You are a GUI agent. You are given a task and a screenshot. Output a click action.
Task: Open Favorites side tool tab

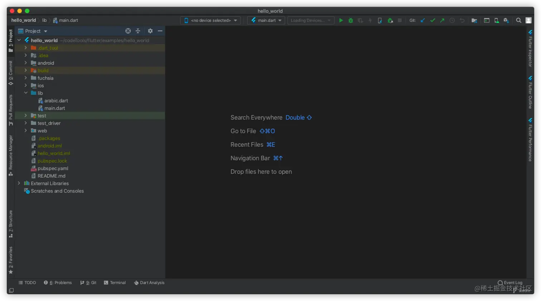pyautogui.click(x=11, y=260)
